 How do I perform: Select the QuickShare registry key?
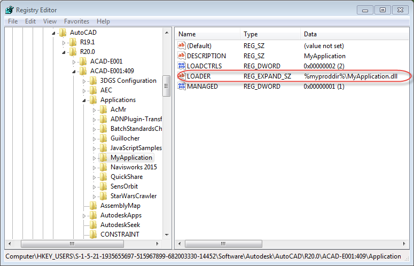click(x=127, y=177)
